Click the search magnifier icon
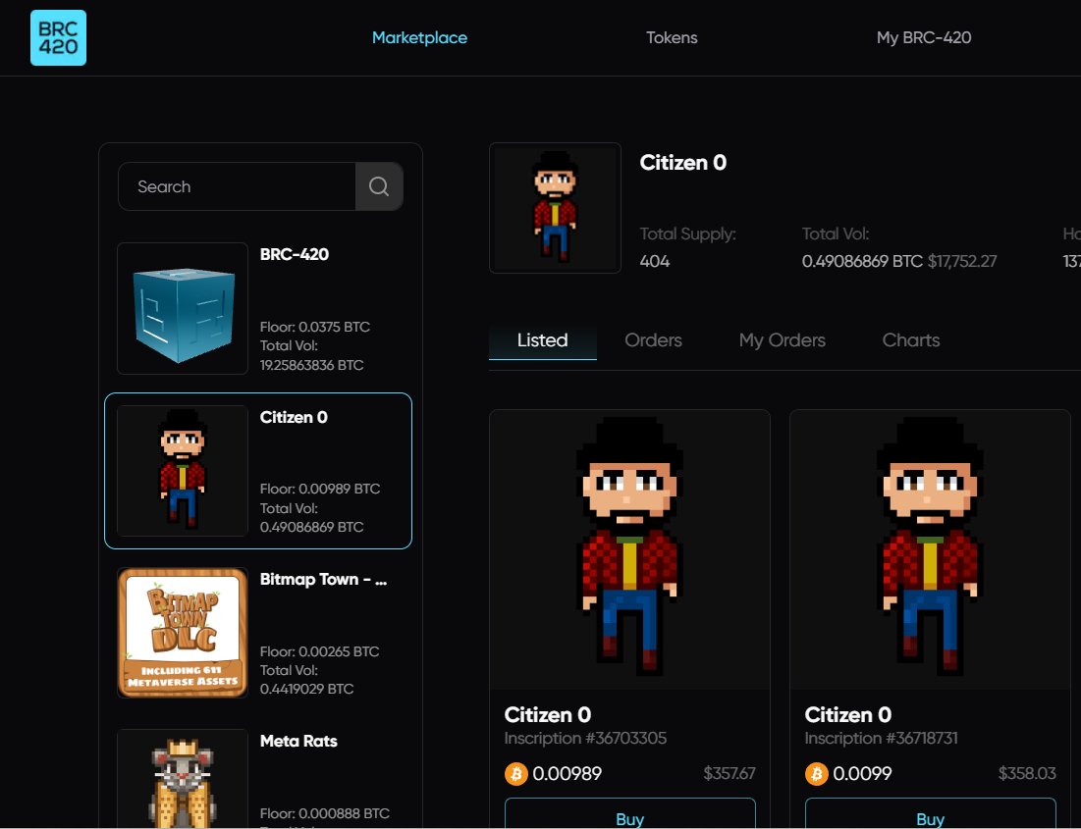The height and width of the screenshot is (829, 1081). point(379,186)
